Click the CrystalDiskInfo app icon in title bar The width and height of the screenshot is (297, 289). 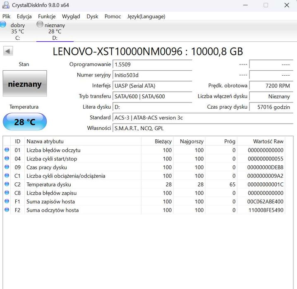pos(6,5)
